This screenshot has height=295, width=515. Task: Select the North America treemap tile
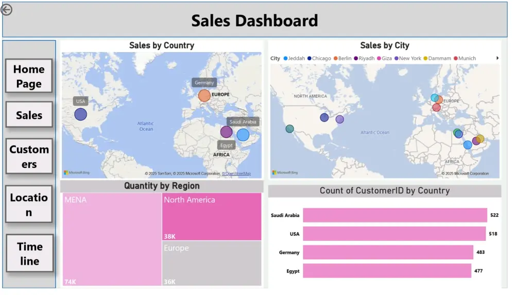[212, 216]
